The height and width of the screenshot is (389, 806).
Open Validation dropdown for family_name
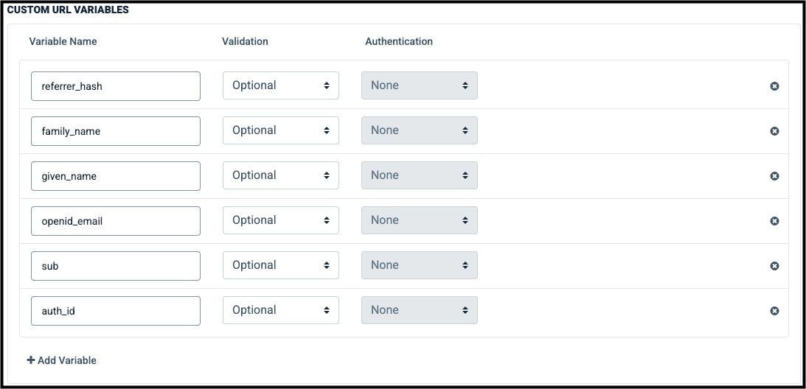click(281, 130)
